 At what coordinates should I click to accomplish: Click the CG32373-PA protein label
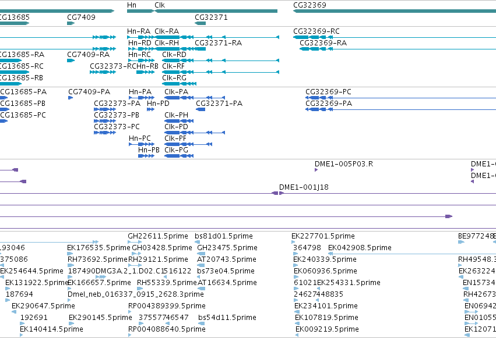[117, 104]
